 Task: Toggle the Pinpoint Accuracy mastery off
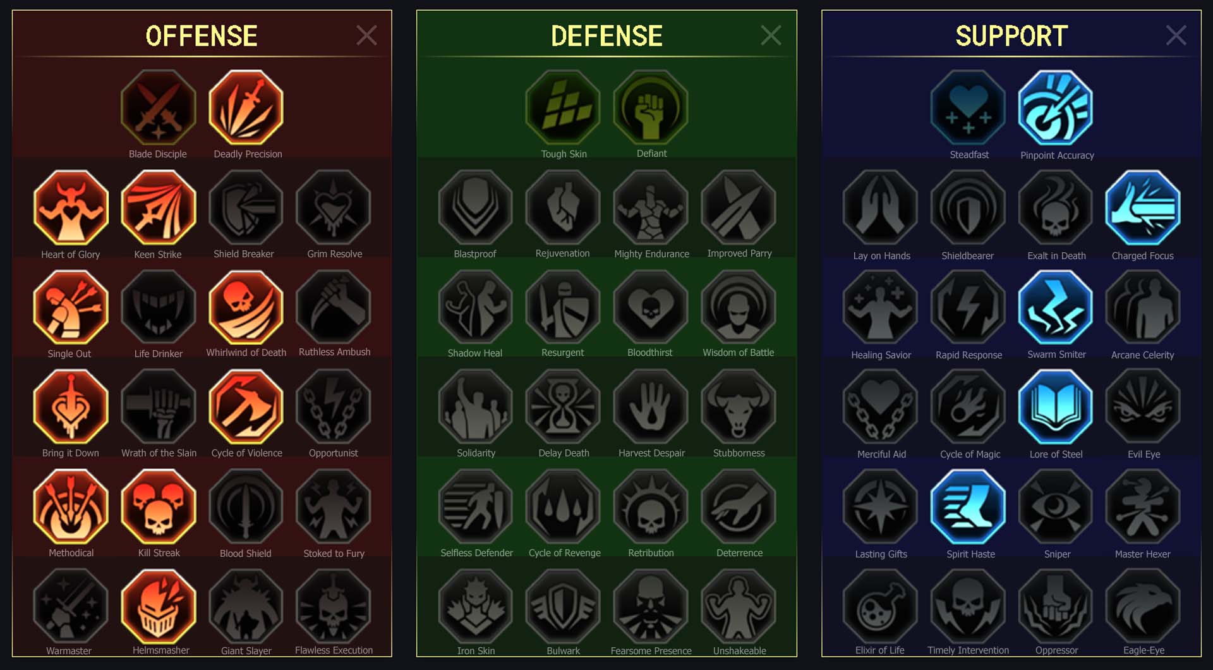[x=1056, y=107]
